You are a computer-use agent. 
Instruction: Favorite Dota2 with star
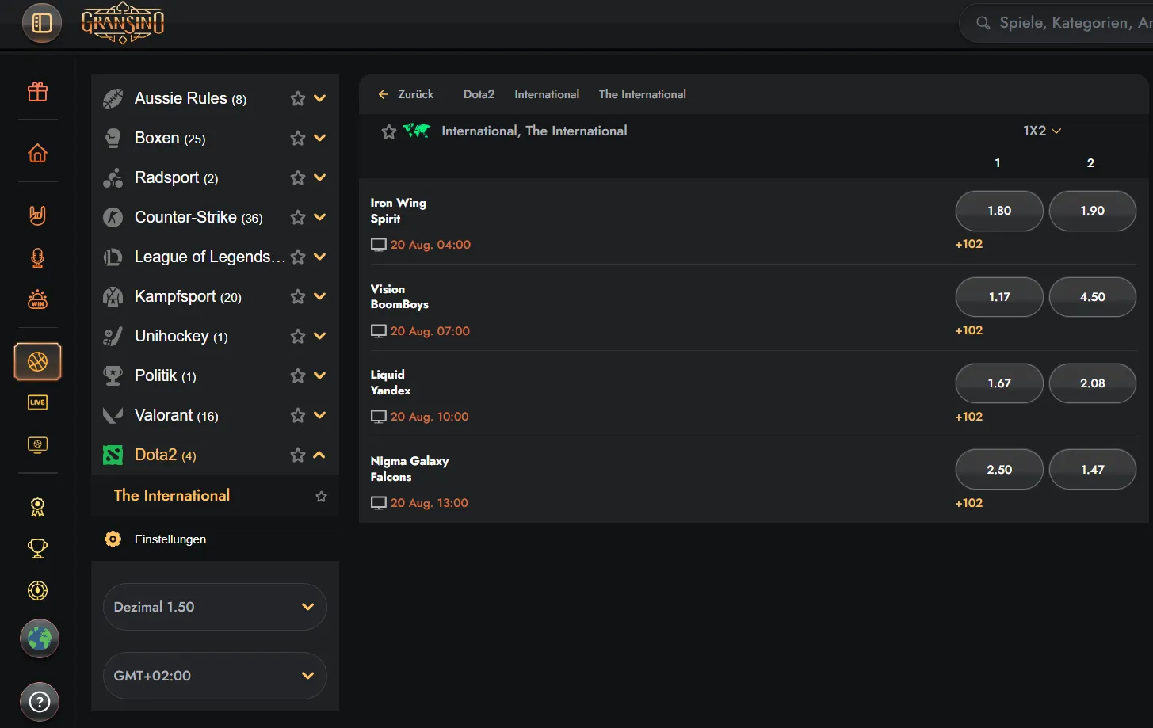[x=298, y=455]
